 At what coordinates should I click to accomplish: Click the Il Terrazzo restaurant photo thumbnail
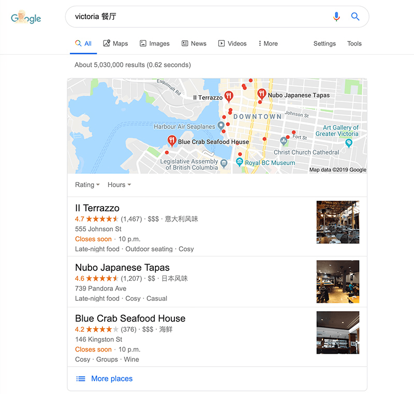click(338, 222)
